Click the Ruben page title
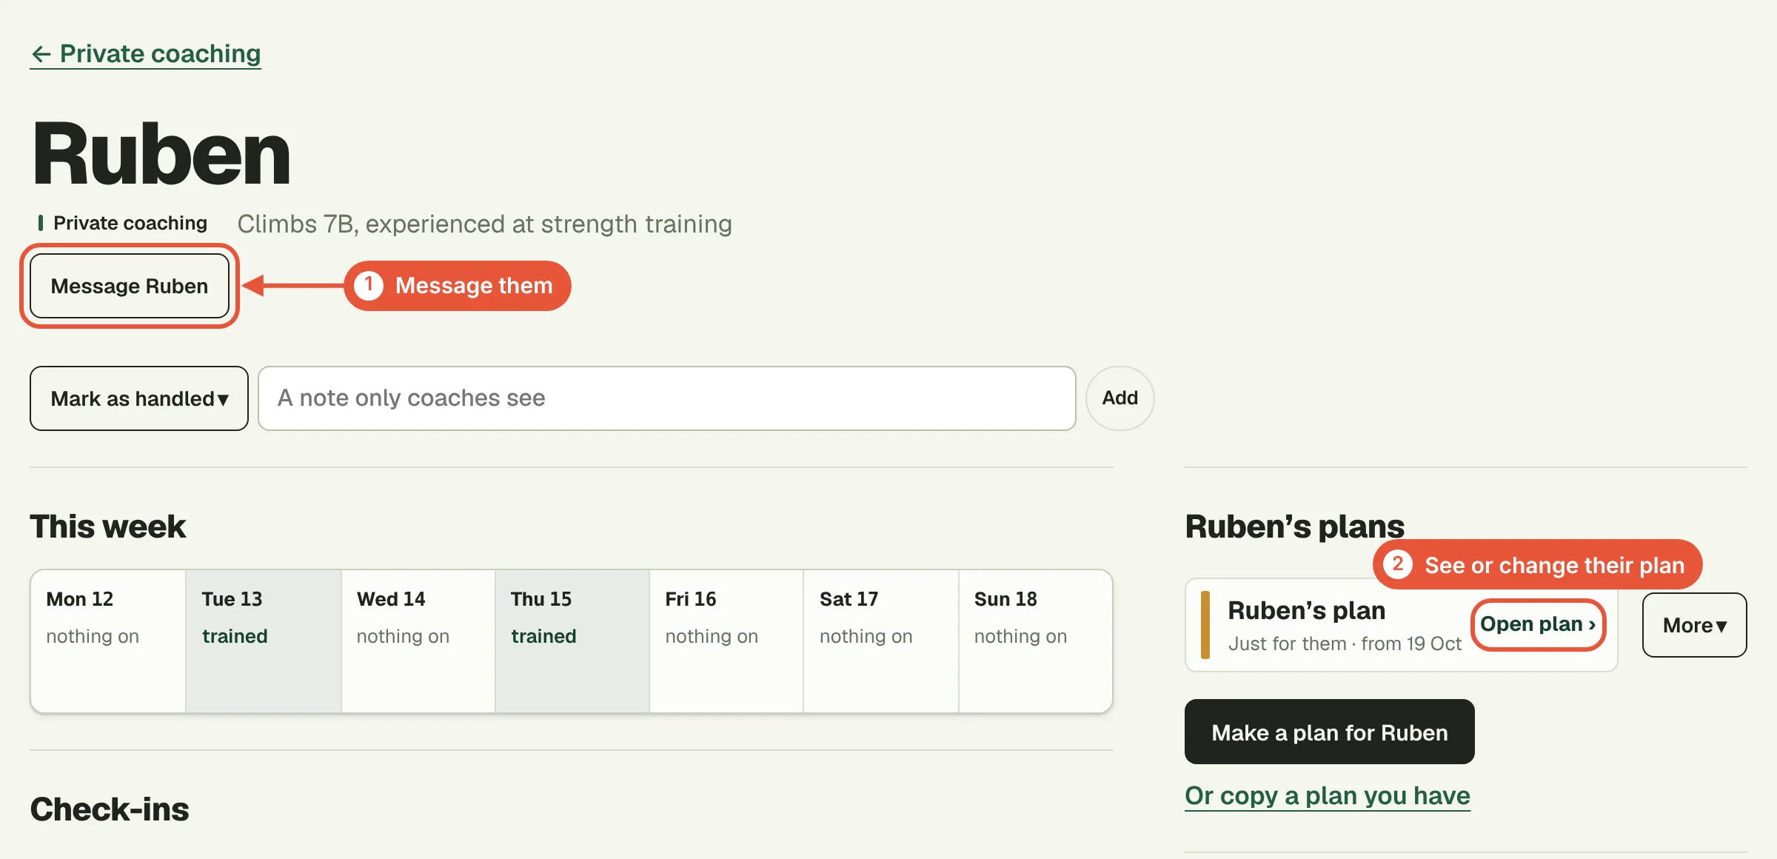Viewport: 1777px width, 859px height. pos(161,154)
